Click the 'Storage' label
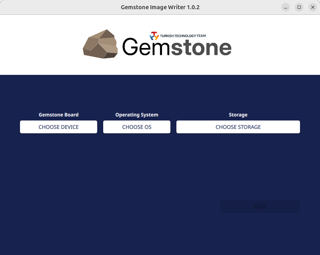The image size is (320, 255). tap(238, 115)
